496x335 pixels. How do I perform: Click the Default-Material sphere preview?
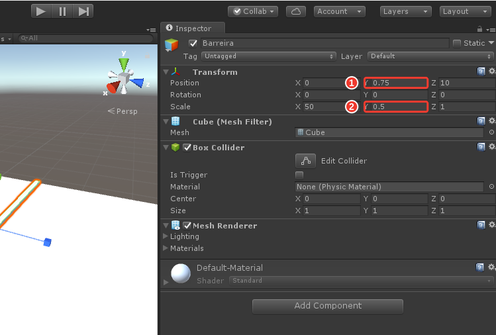pos(181,273)
